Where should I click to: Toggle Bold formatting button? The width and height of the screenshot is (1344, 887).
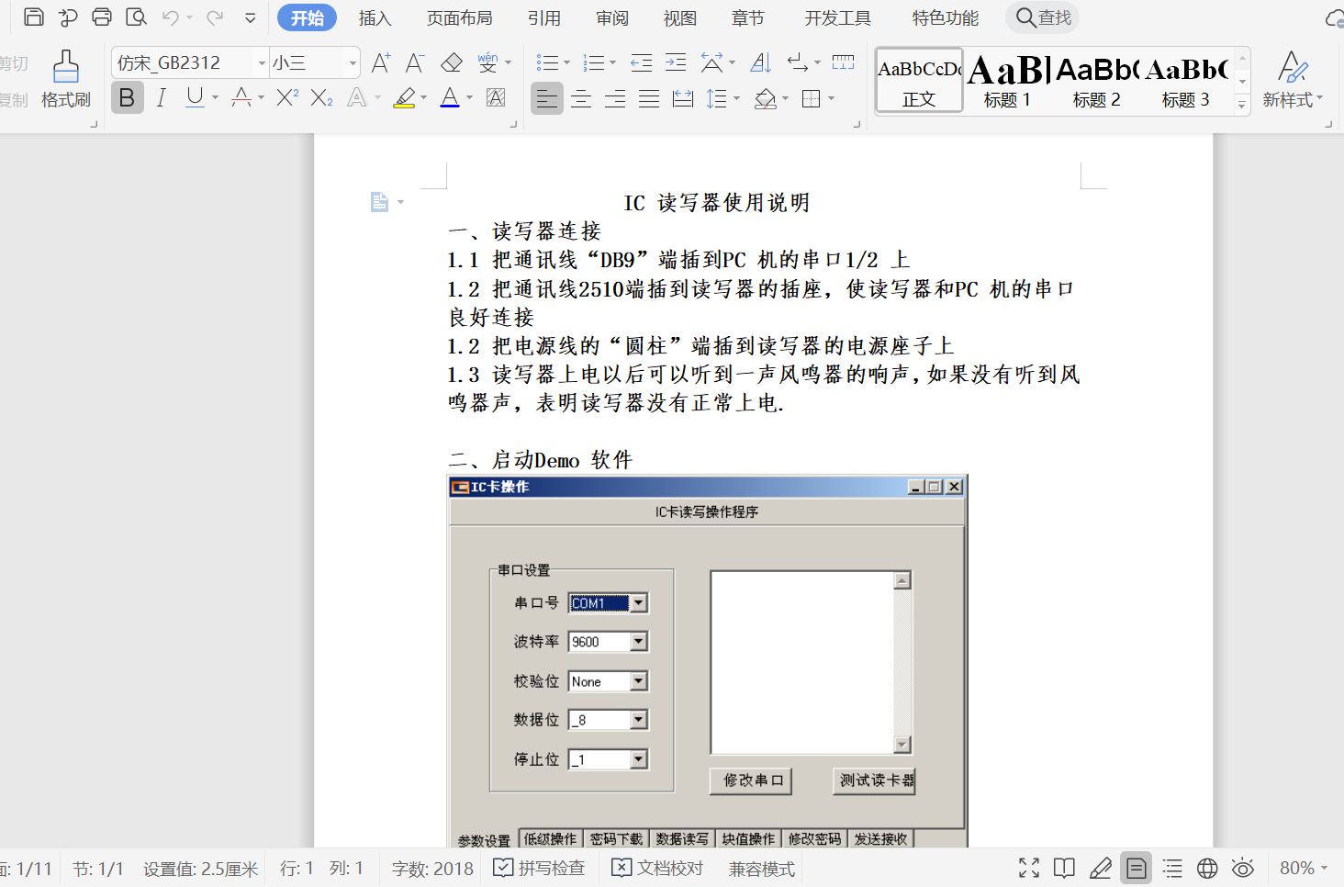[x=128, y=97]
